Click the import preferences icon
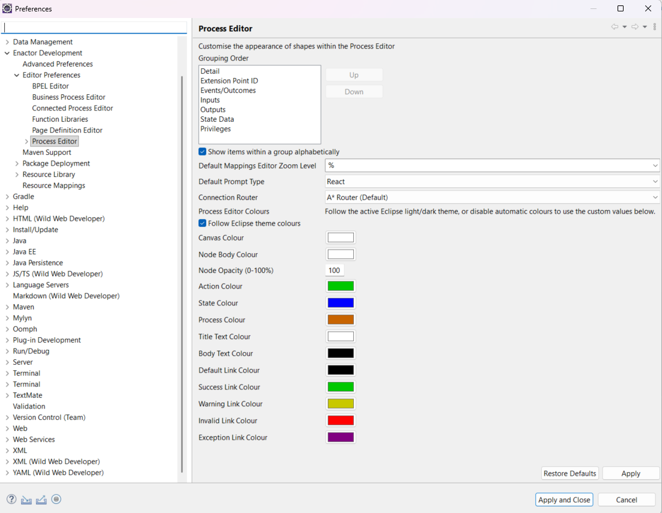Viewport: 662px width, 513px height. click(26, 500)
